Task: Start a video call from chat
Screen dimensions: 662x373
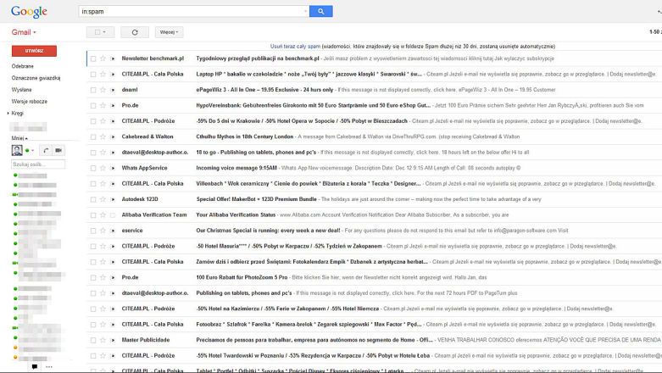Action: pyautogui.click(x=58, y=150)
